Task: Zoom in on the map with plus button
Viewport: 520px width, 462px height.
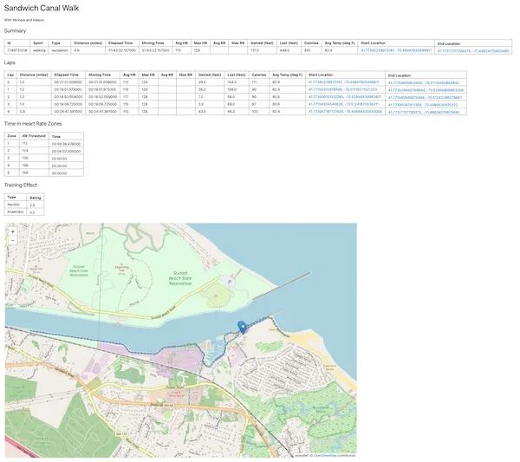Action: 13,231
